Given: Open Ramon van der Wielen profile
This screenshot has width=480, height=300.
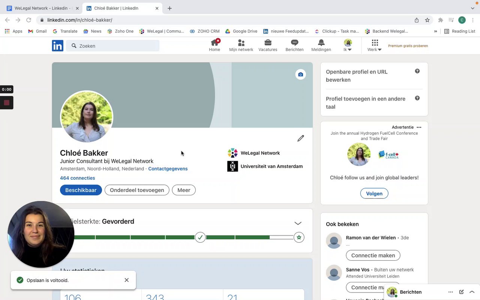Looking at the screenshot, I should coord(371,238).
